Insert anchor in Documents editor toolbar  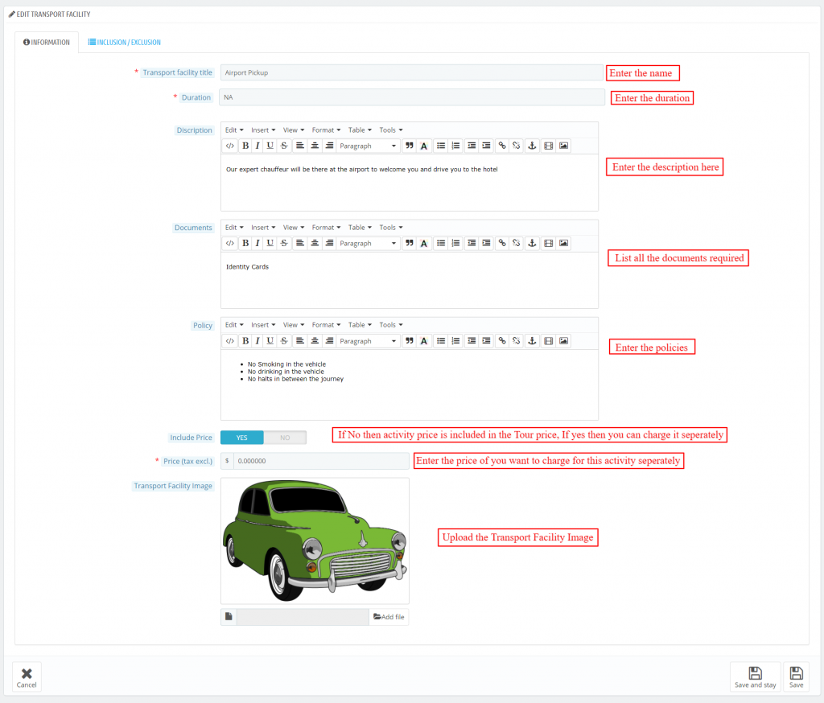(532, 243)
